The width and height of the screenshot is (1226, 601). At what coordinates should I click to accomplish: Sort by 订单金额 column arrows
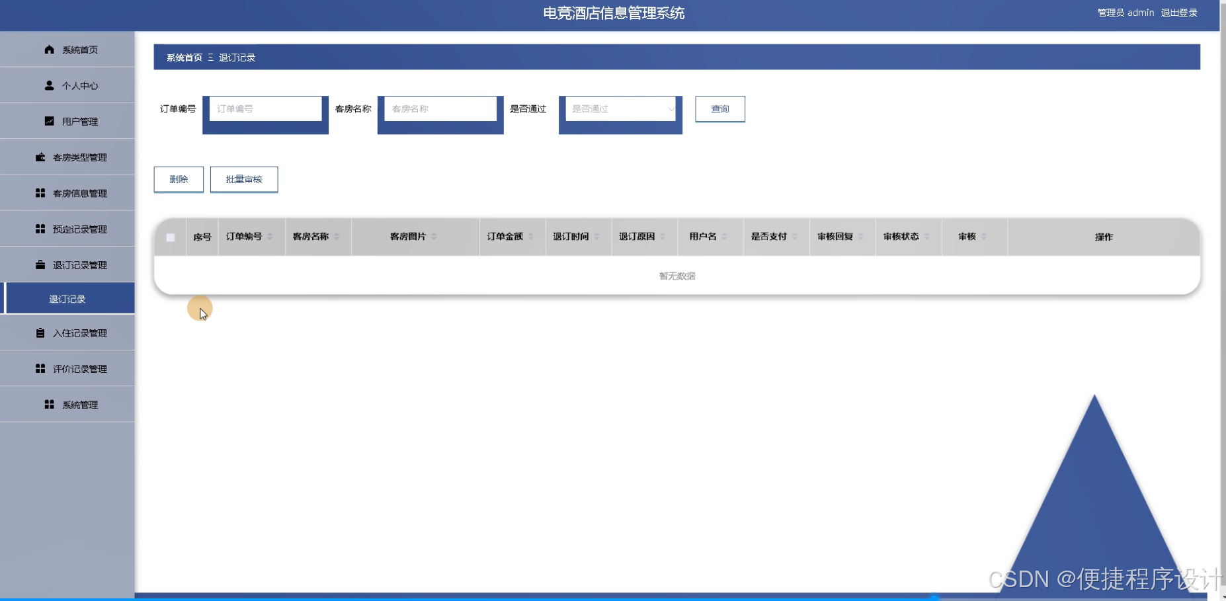pos(530,237)
